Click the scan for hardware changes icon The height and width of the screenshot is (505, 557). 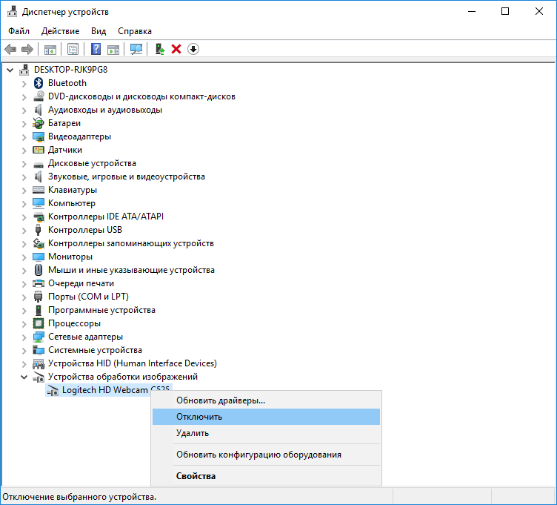pyautogui.click(x=136, y=49)
